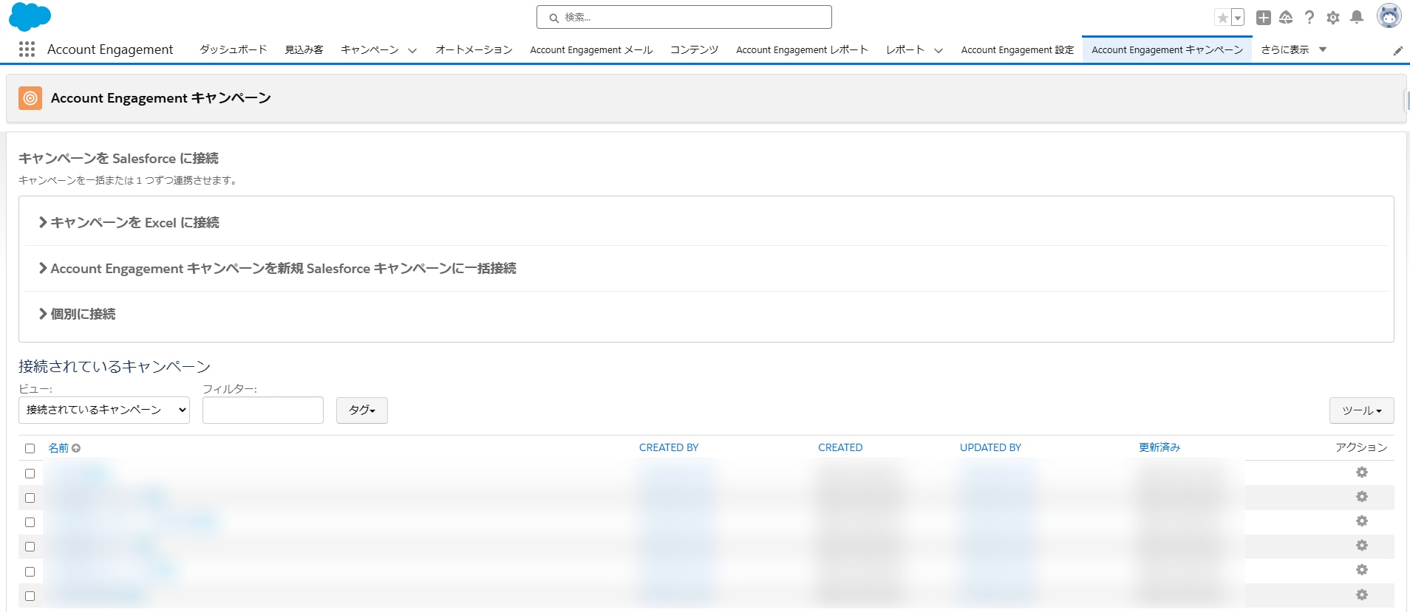This screenshot has width=1410, height=612.
Task: Switch to the オートメーション tab
Action: (474, 49)
